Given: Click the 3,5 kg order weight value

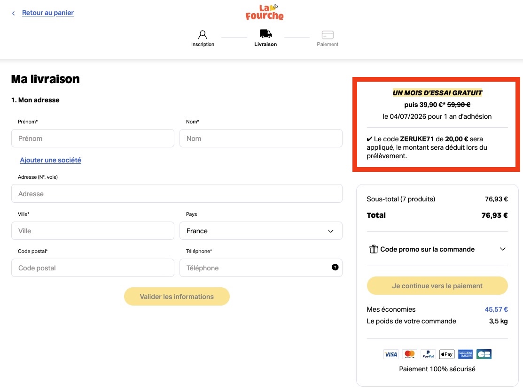Looking at the screenshot, I should 498,322.
